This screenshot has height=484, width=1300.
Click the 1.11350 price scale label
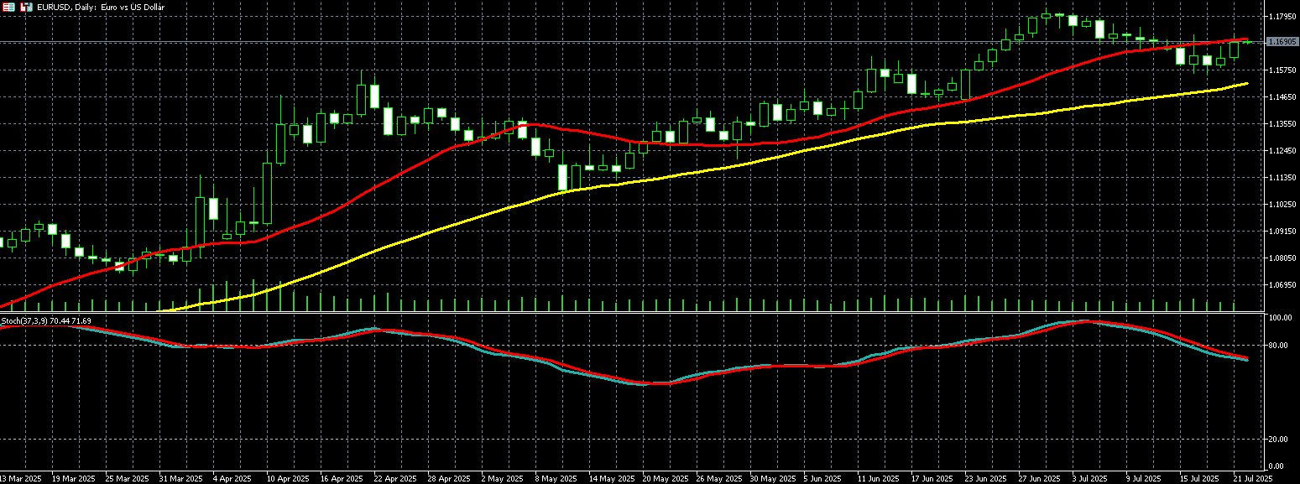point(1282,178)
